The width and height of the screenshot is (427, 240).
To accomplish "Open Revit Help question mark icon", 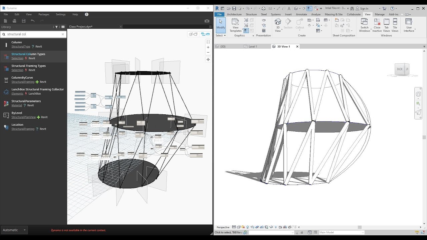I will [392, 8].
